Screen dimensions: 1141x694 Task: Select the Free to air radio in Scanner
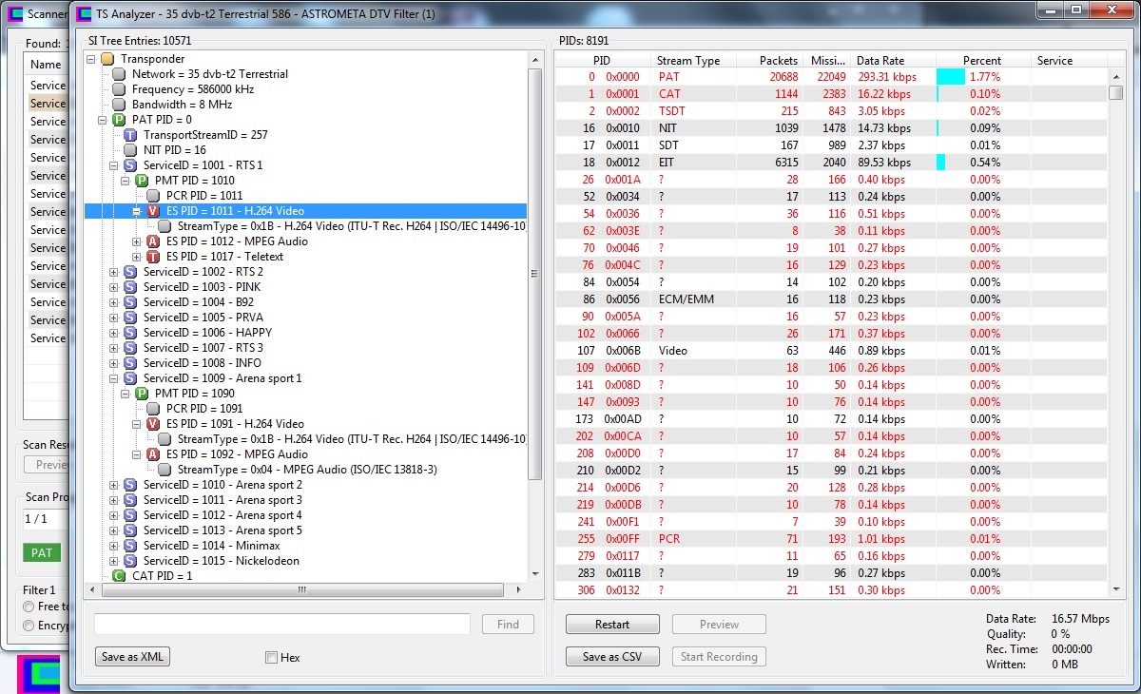point(29,607)
